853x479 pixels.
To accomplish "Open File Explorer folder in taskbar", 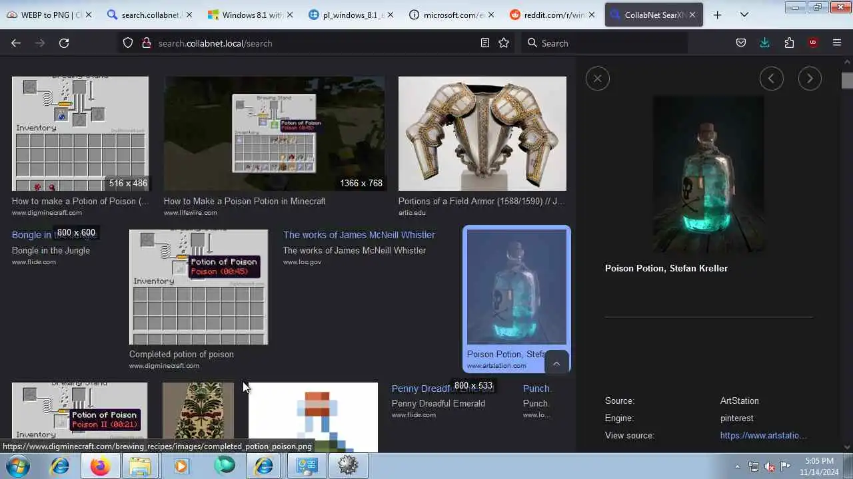I will click(x=141, y=466).
